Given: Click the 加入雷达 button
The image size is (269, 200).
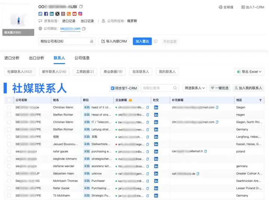Looking at the screenshot, I should (142, 41).
